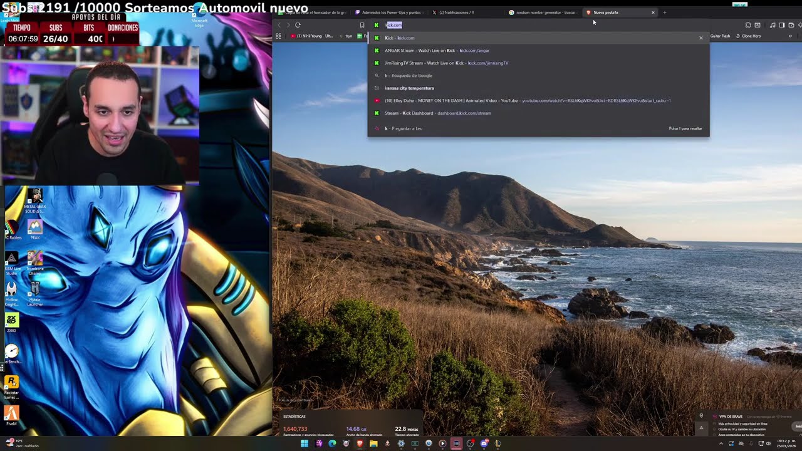Screen dimensions: 802x451
Task: Select k - Búsqueda de Google suggestion
Action: point(538,76)
